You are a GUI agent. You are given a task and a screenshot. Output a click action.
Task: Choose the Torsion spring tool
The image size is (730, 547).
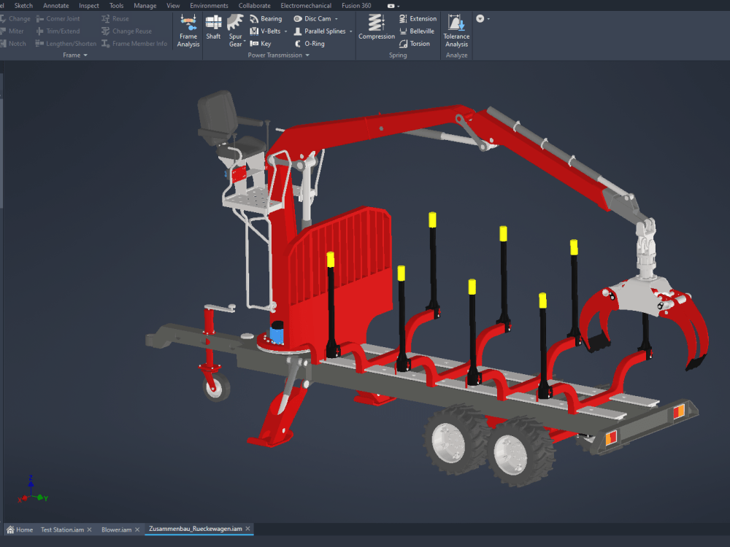point(415,44)
